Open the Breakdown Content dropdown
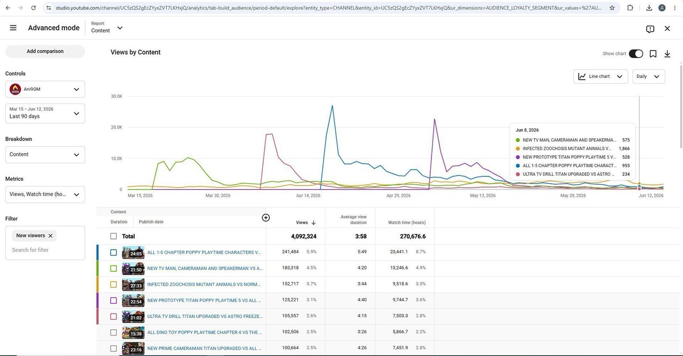 [x=45, y=155]
